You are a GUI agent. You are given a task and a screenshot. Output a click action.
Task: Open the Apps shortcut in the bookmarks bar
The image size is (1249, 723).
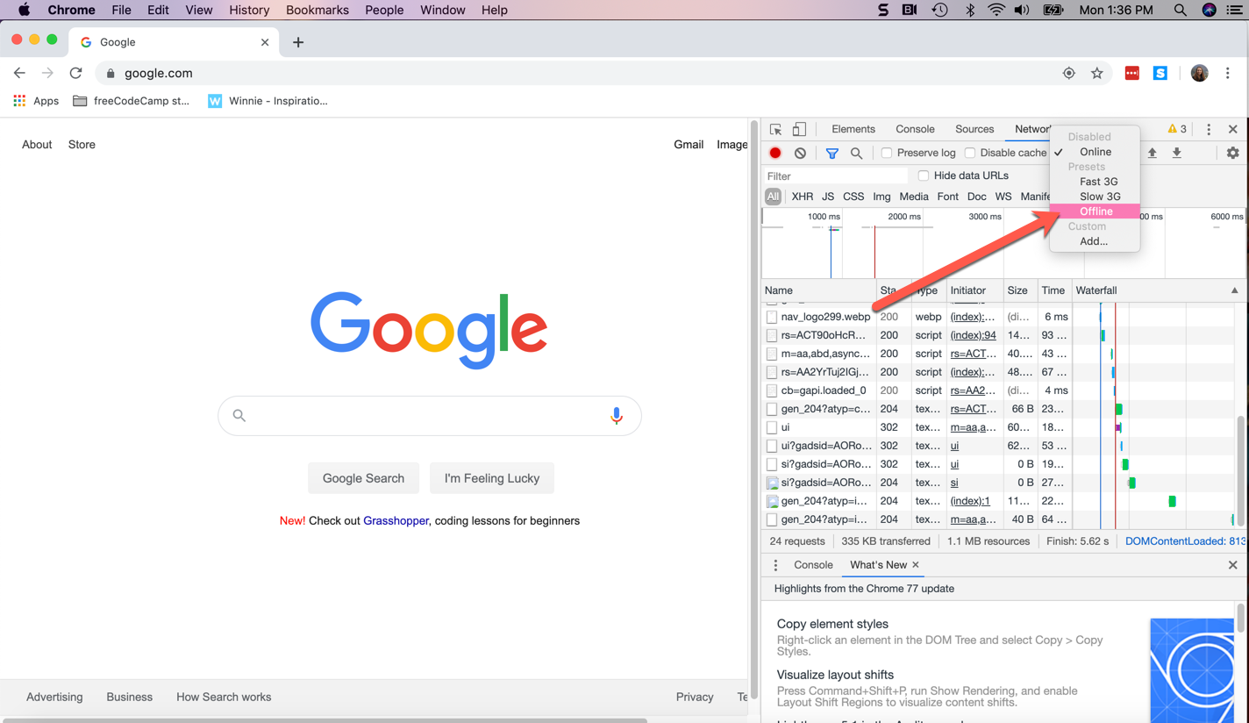(x=36, y=101)
